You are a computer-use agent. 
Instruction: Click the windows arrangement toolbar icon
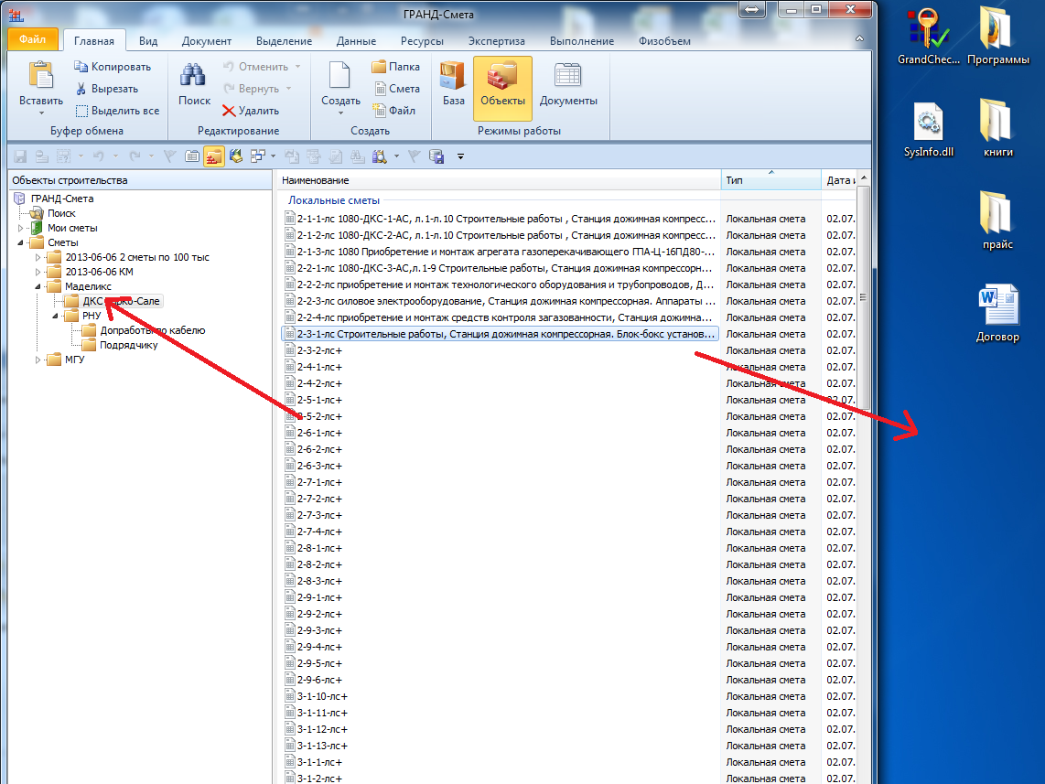point(257,156)
